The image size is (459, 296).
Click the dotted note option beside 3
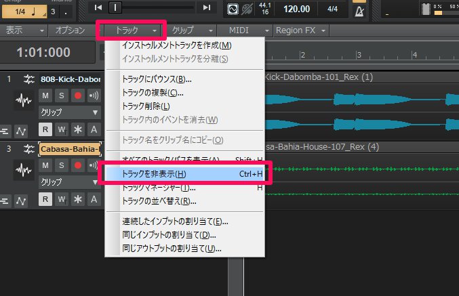[66, 12]
